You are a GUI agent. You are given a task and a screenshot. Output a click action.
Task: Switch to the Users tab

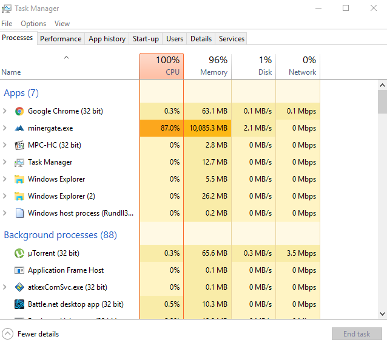tap(175, 39)
